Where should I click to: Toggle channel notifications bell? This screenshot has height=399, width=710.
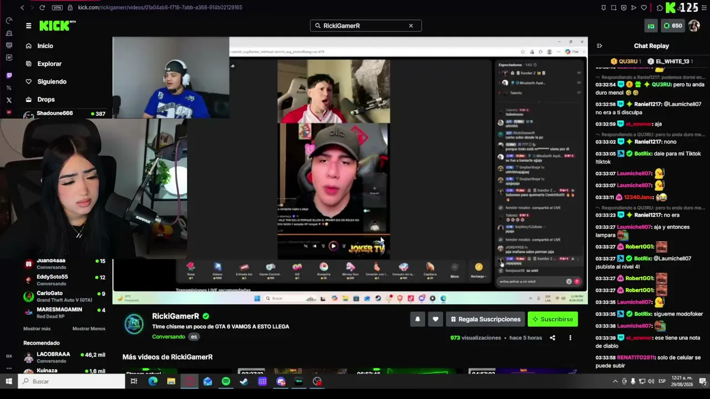[x=417, y=319]
